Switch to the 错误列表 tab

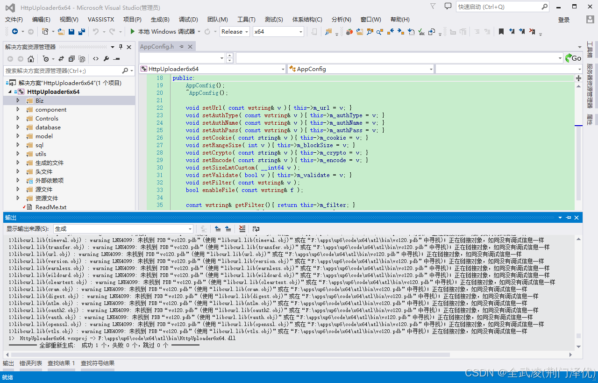pyautogui.click(x=31, y=363)
